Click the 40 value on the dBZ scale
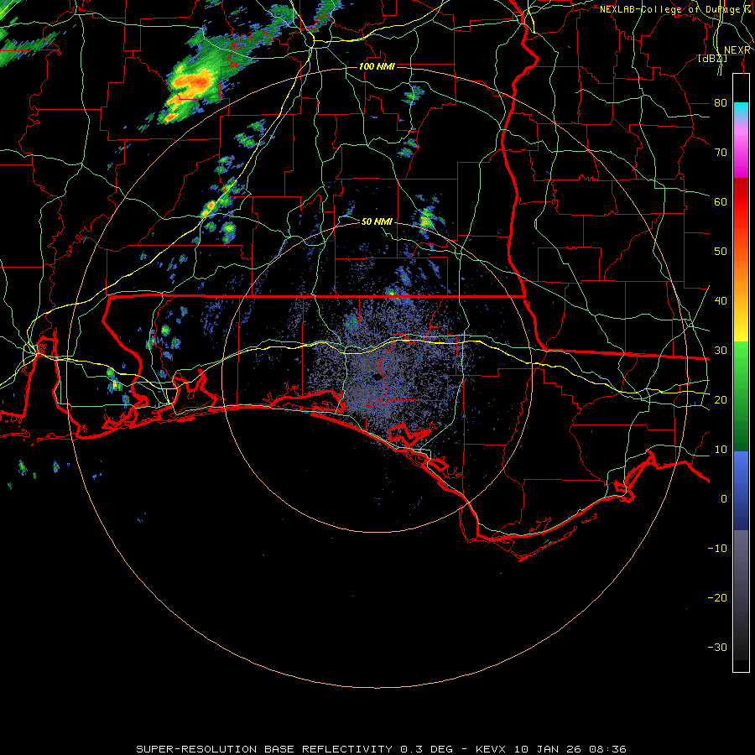 click(721, 301)
